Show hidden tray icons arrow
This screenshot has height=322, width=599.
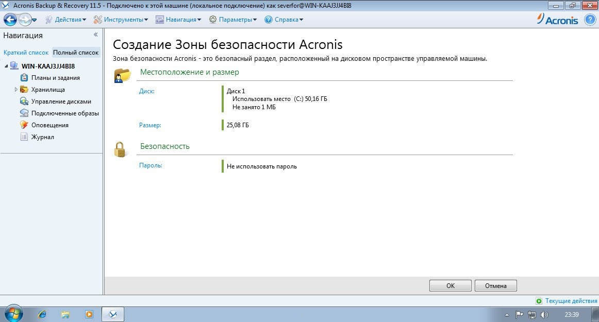coord(507,315)
